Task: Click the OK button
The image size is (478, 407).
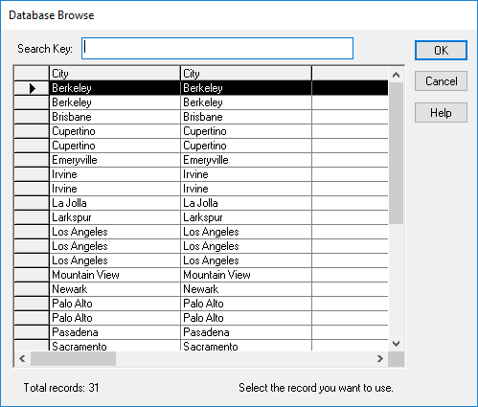Action: (x=441, y=51)
